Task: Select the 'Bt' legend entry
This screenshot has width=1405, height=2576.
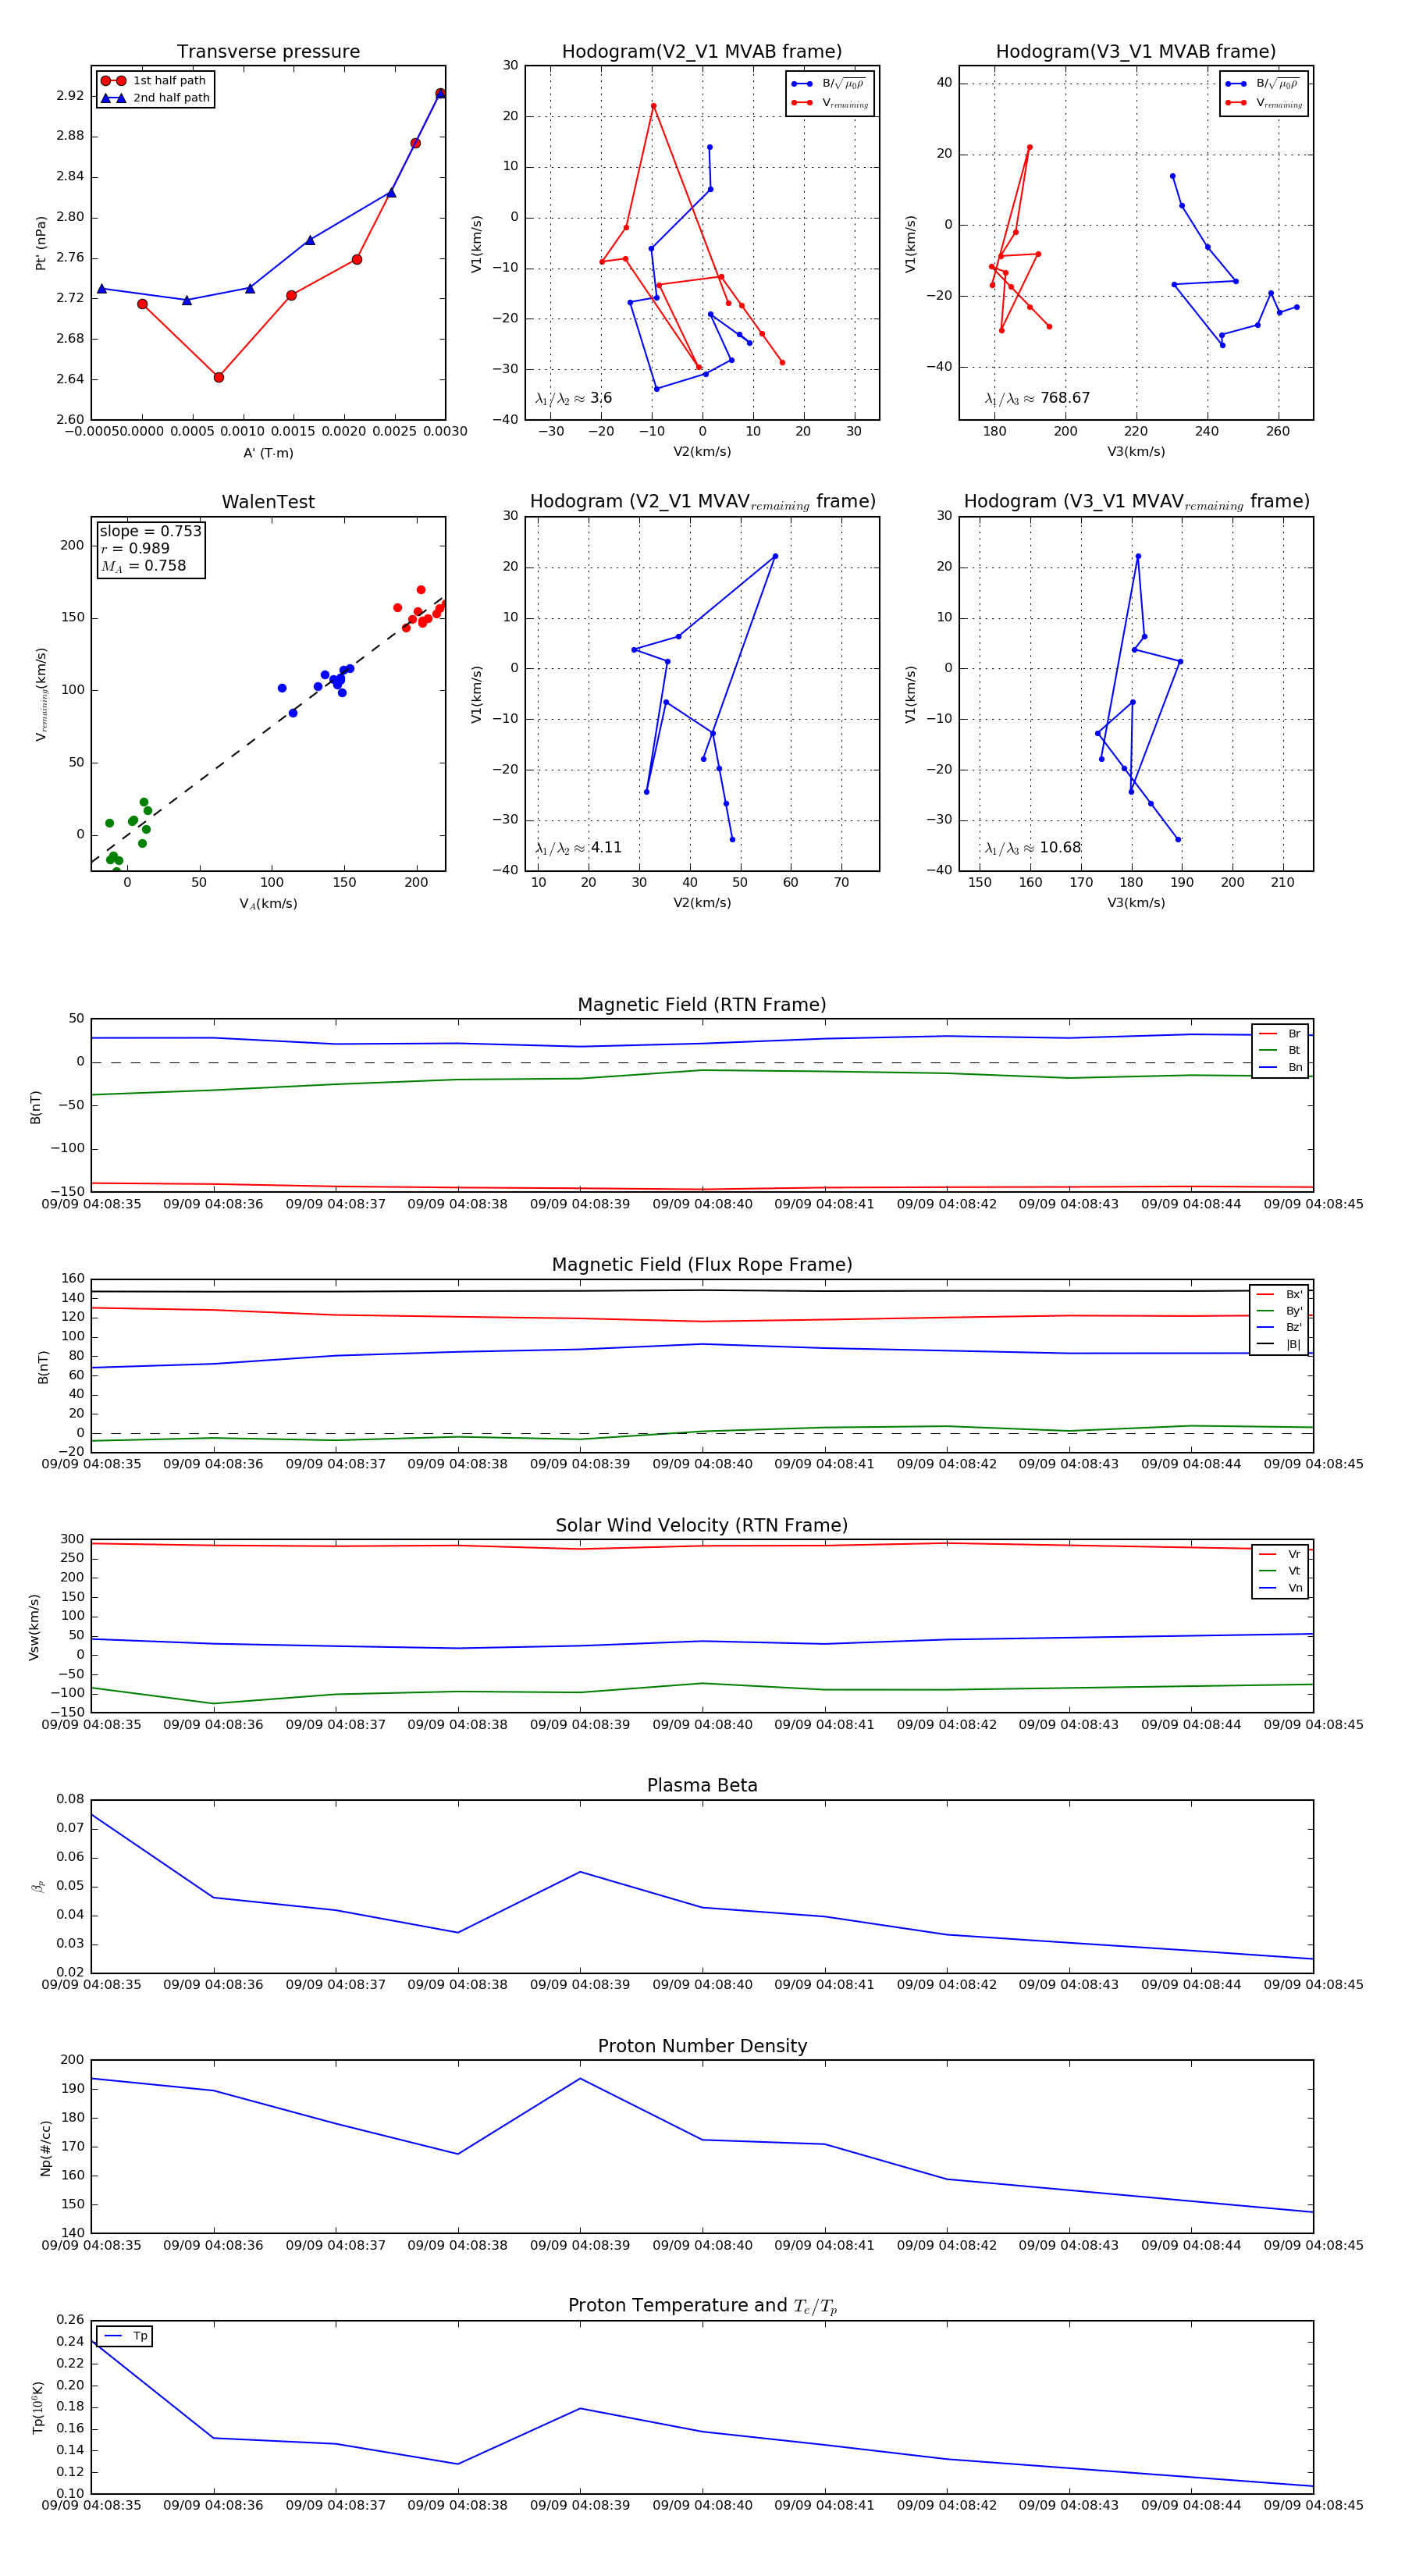Action: (x=1280, y=1050)
